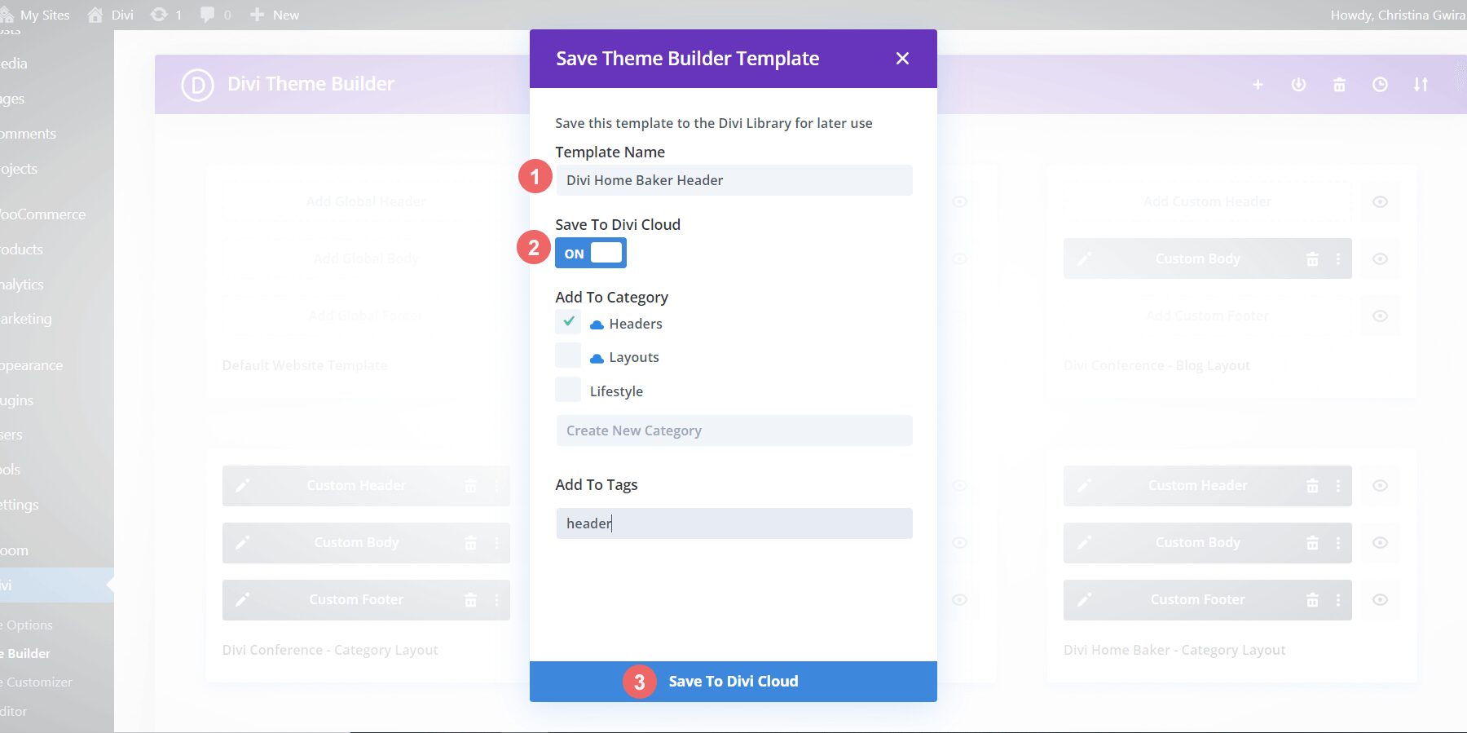Click the portability arrows icon in Theme Builder
Image resolution: width=1467 pixels, height=733 pixels.
click(x=1421, y=85)
